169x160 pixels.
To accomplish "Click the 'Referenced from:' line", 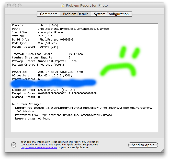I will pyautogui.click(x=63, y=115).
